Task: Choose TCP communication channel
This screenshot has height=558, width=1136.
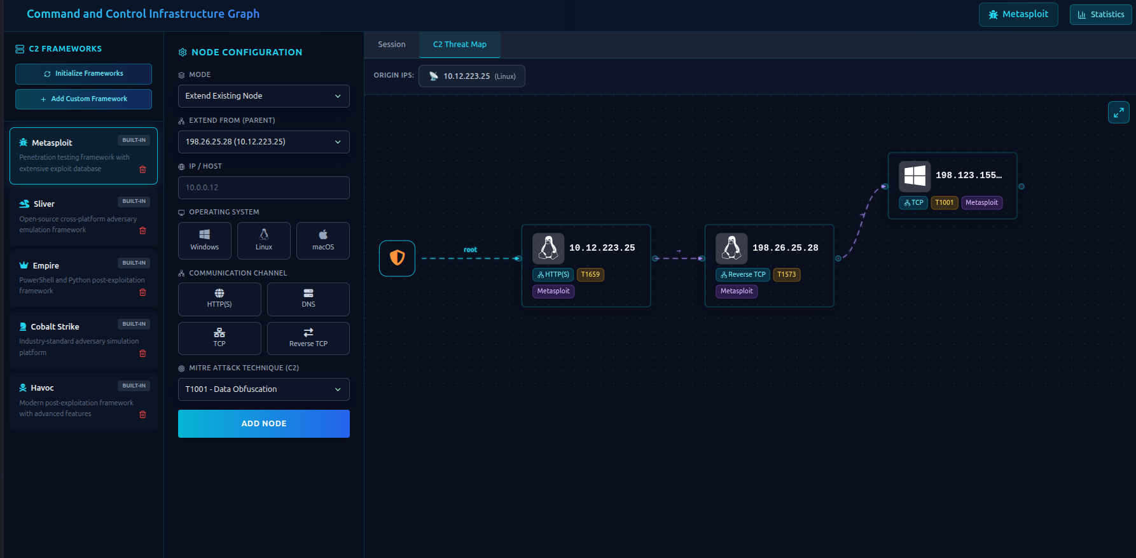Action: click(x=219, y=338)
